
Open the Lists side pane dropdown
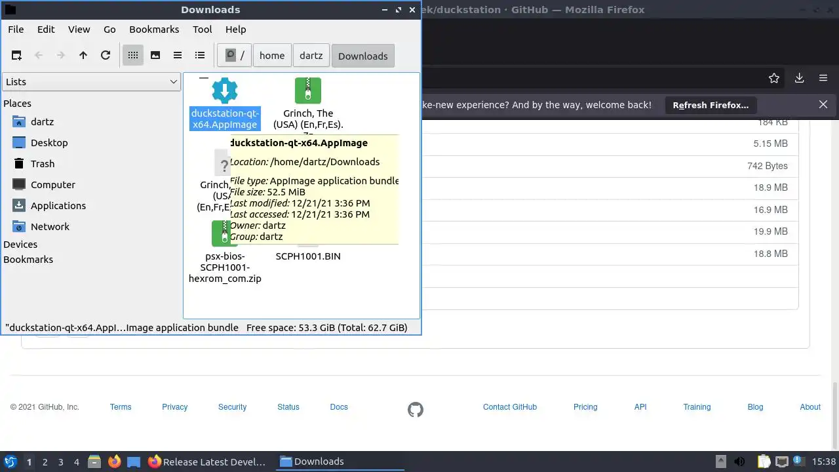click(91, 82)
